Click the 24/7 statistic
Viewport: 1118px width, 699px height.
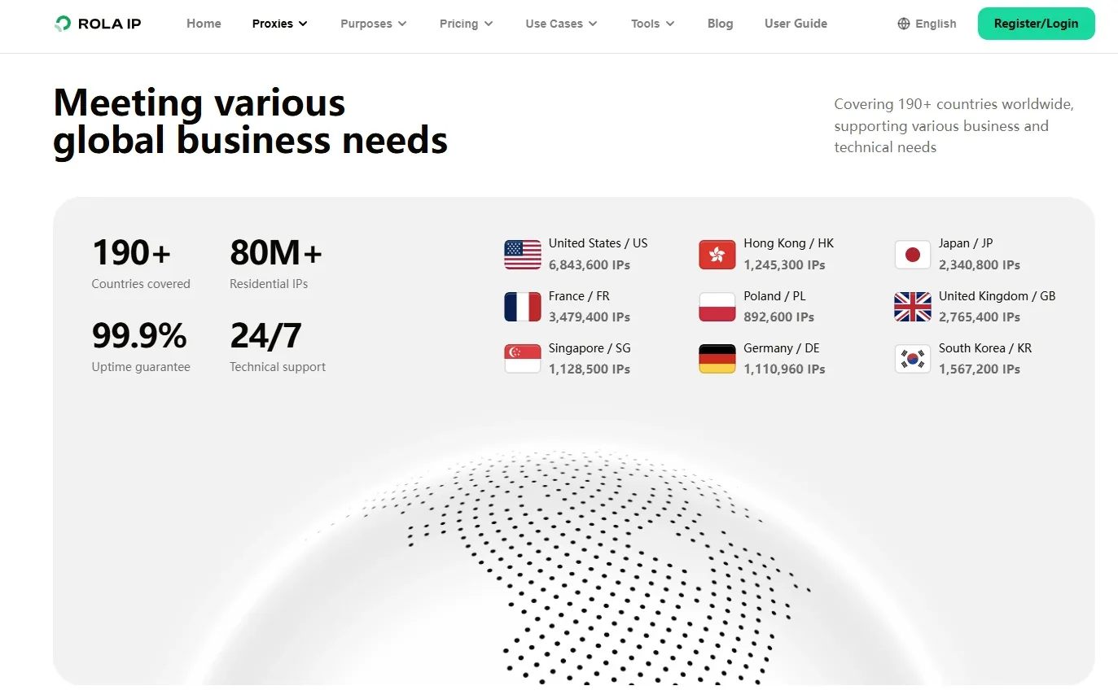265,335
